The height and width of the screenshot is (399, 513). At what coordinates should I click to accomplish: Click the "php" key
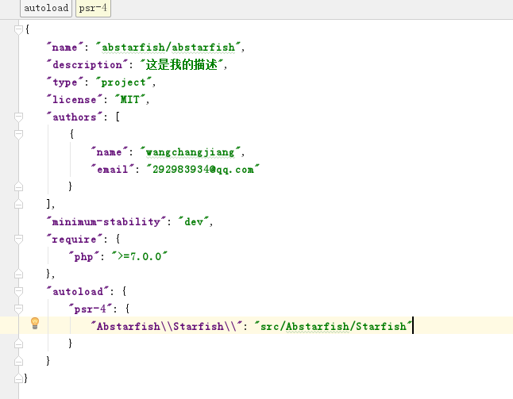click(x=83, y=257)
